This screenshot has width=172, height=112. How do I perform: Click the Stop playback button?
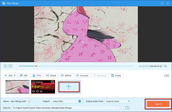(x=10, y=66)
